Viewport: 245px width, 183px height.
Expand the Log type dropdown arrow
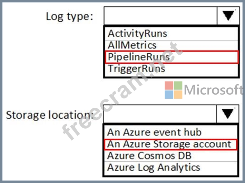tap(228, 15)
